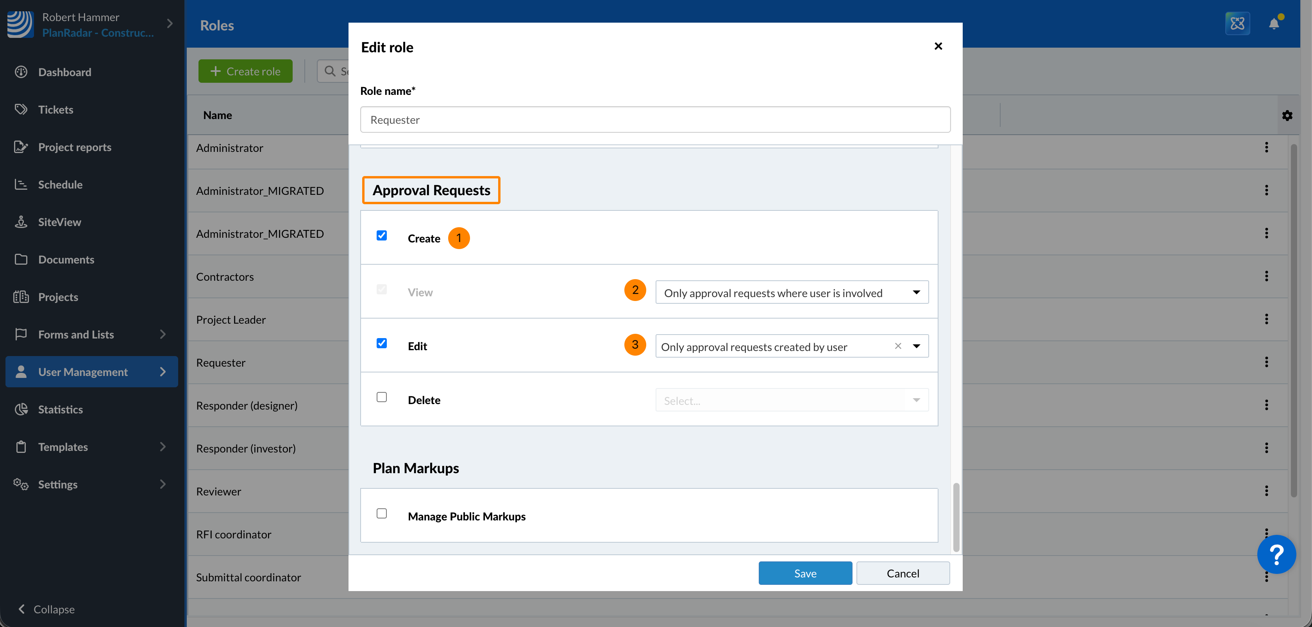This screenshot has width=1312, height=627.
Task: Uncheck the Create approval requests checkbox
Action: (381, 236)
